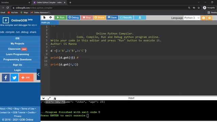
Task: Click the orange plus 21K share button
Action: click(x=26, y=78)
